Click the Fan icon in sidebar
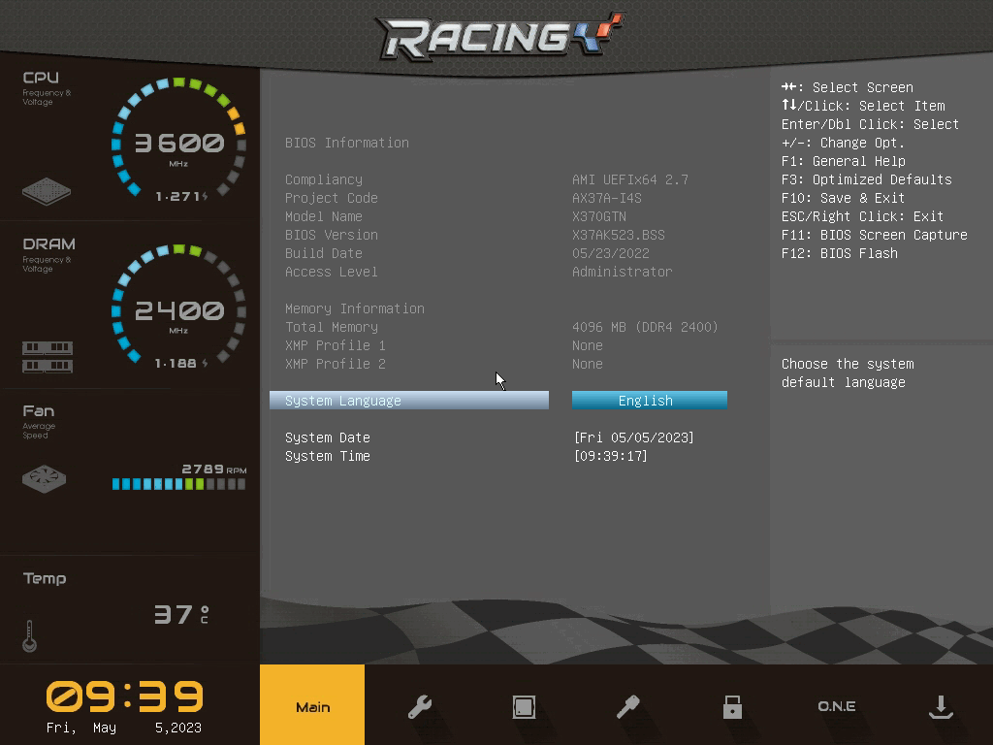 coord(44,478)
